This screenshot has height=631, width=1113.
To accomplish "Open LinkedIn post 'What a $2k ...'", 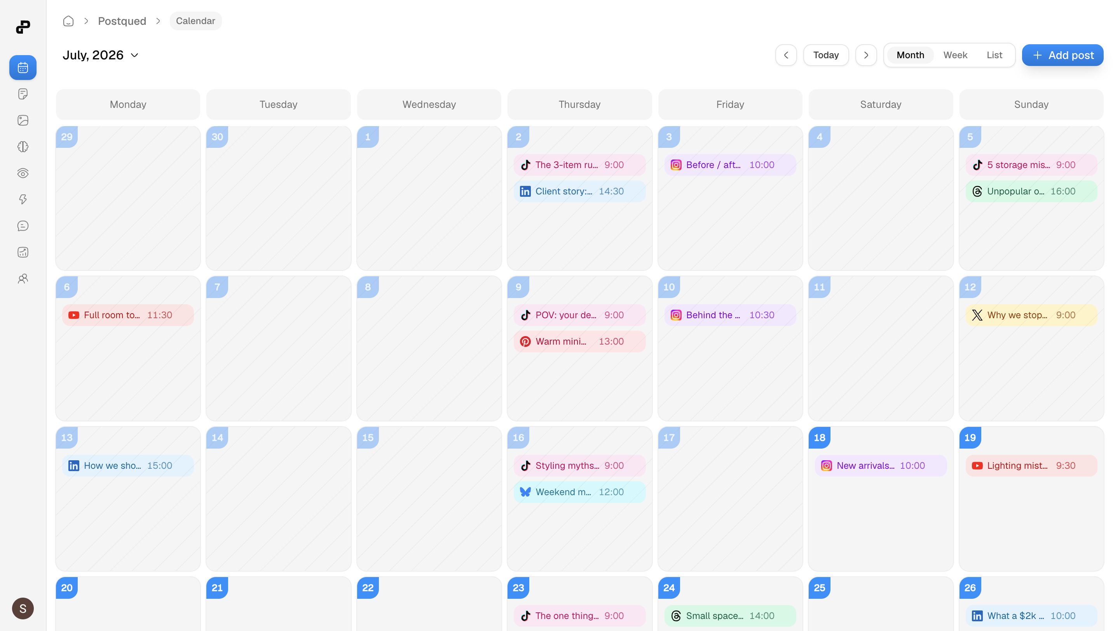I will coord(1031,616).
